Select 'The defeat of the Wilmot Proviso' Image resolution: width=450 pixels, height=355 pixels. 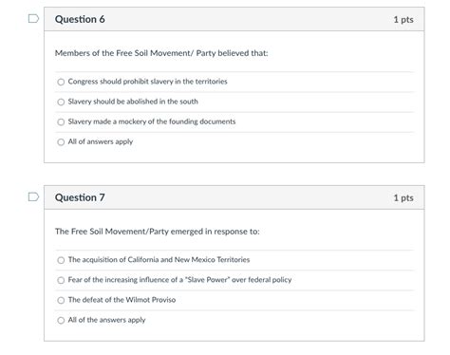[x=61, y=300]
